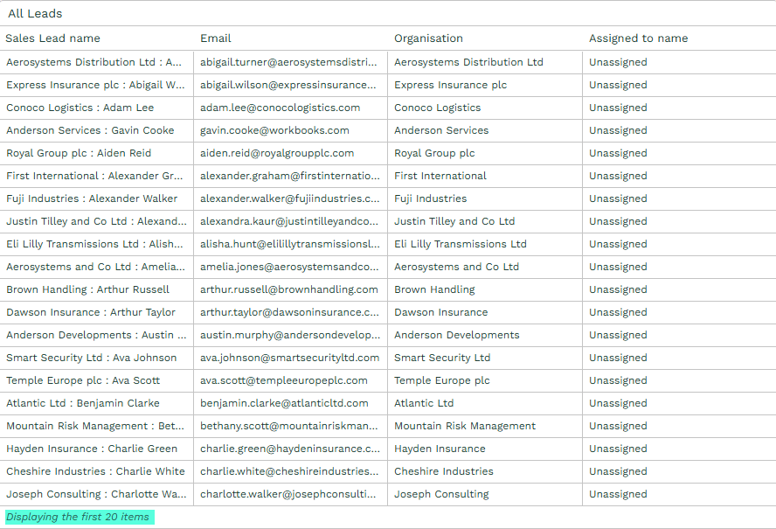Open the Atlantic Ltd : Benjamin Clarke lead
The image size is (776, 529).
[x=83, y=403]
